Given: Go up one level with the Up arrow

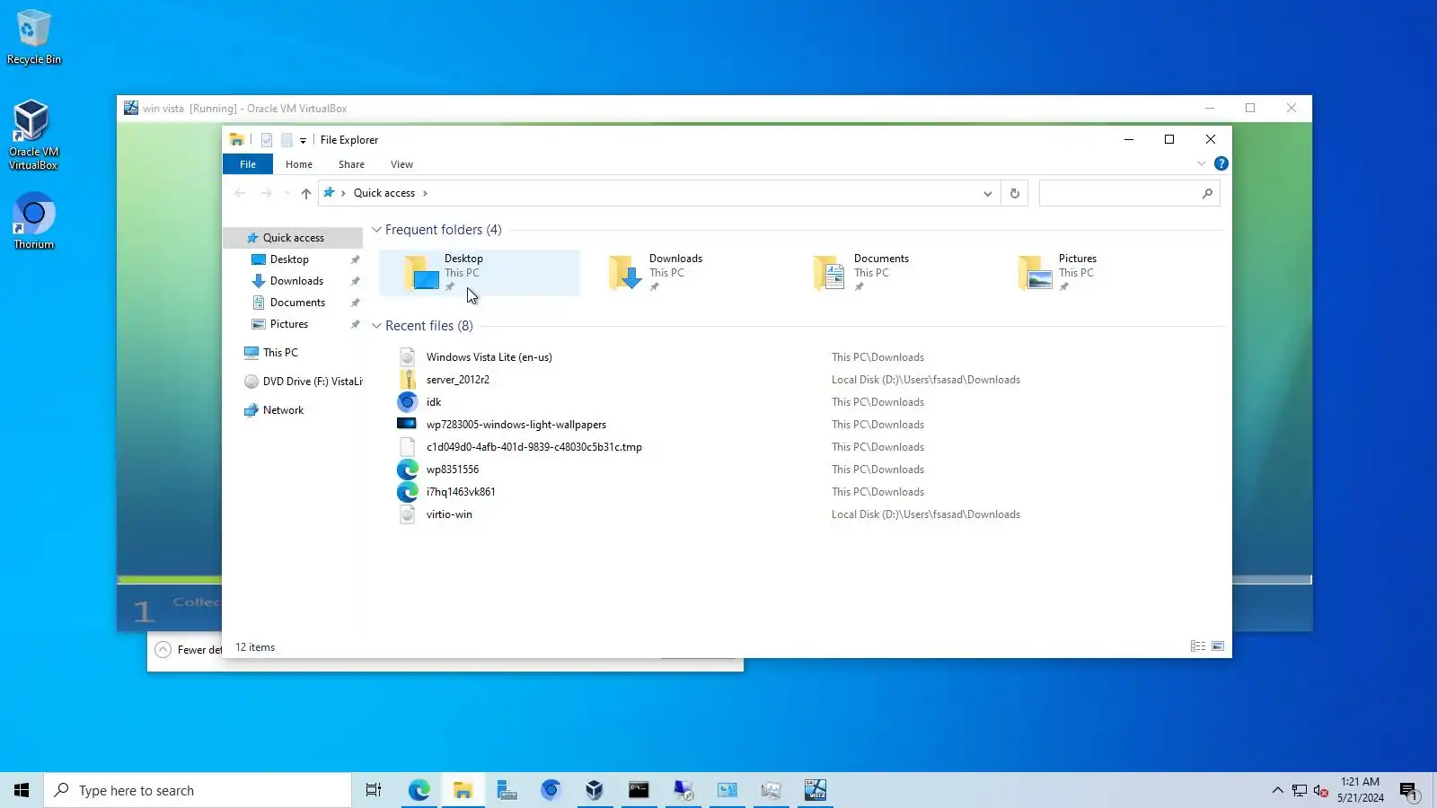Looking at the screenshot, I should coord(306,193).
